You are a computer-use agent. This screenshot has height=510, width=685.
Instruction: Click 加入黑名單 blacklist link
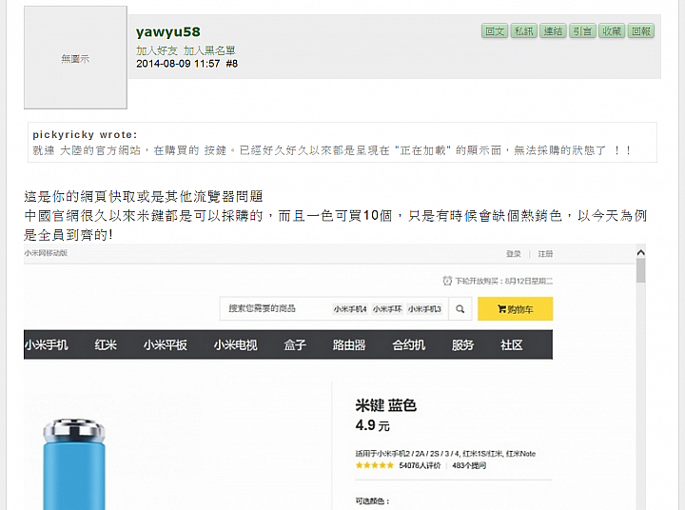(209, 50)
